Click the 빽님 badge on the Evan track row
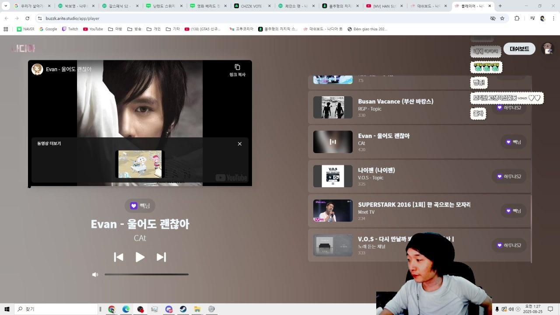Viewport: 560px width, 315px height. tap(514, 142)
